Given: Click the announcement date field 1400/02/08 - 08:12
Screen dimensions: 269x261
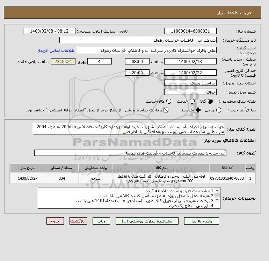Looking at the screenshot, I should click(49, 31).
